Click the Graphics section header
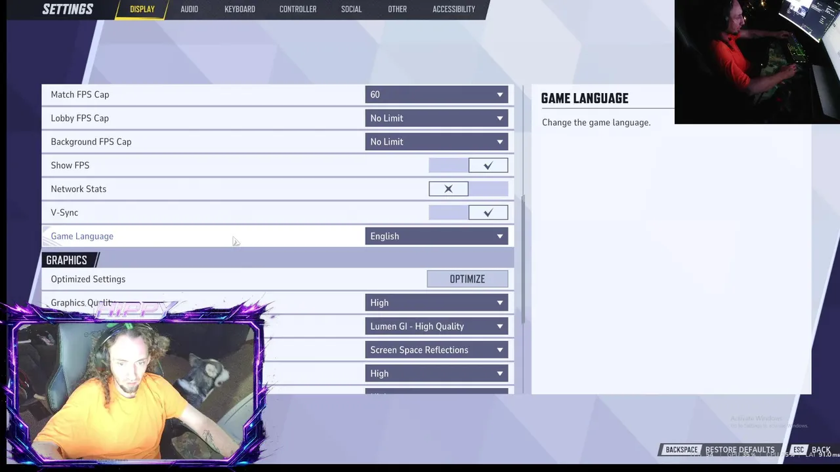 click(66, 260)
